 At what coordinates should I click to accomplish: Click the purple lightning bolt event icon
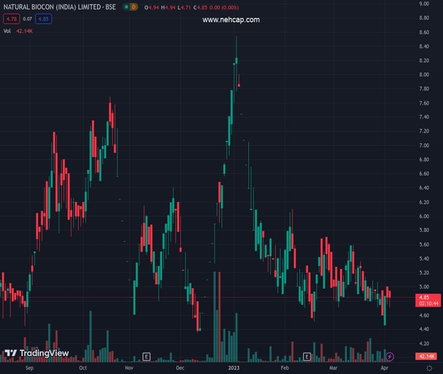pyautogui.click(x=389, y=357)
